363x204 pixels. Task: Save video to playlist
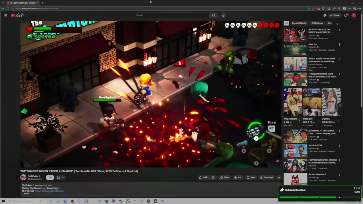pos(251,177)
